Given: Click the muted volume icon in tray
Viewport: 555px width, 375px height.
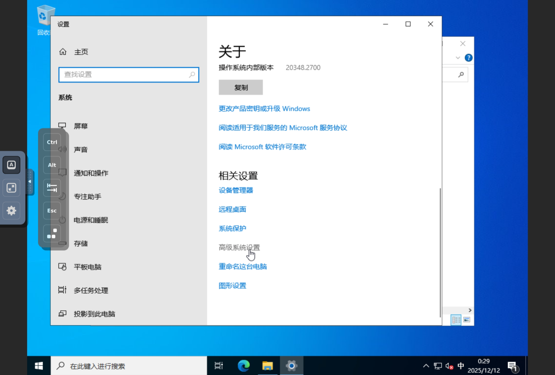Looking at the screenshot, I should coord(449,366).
